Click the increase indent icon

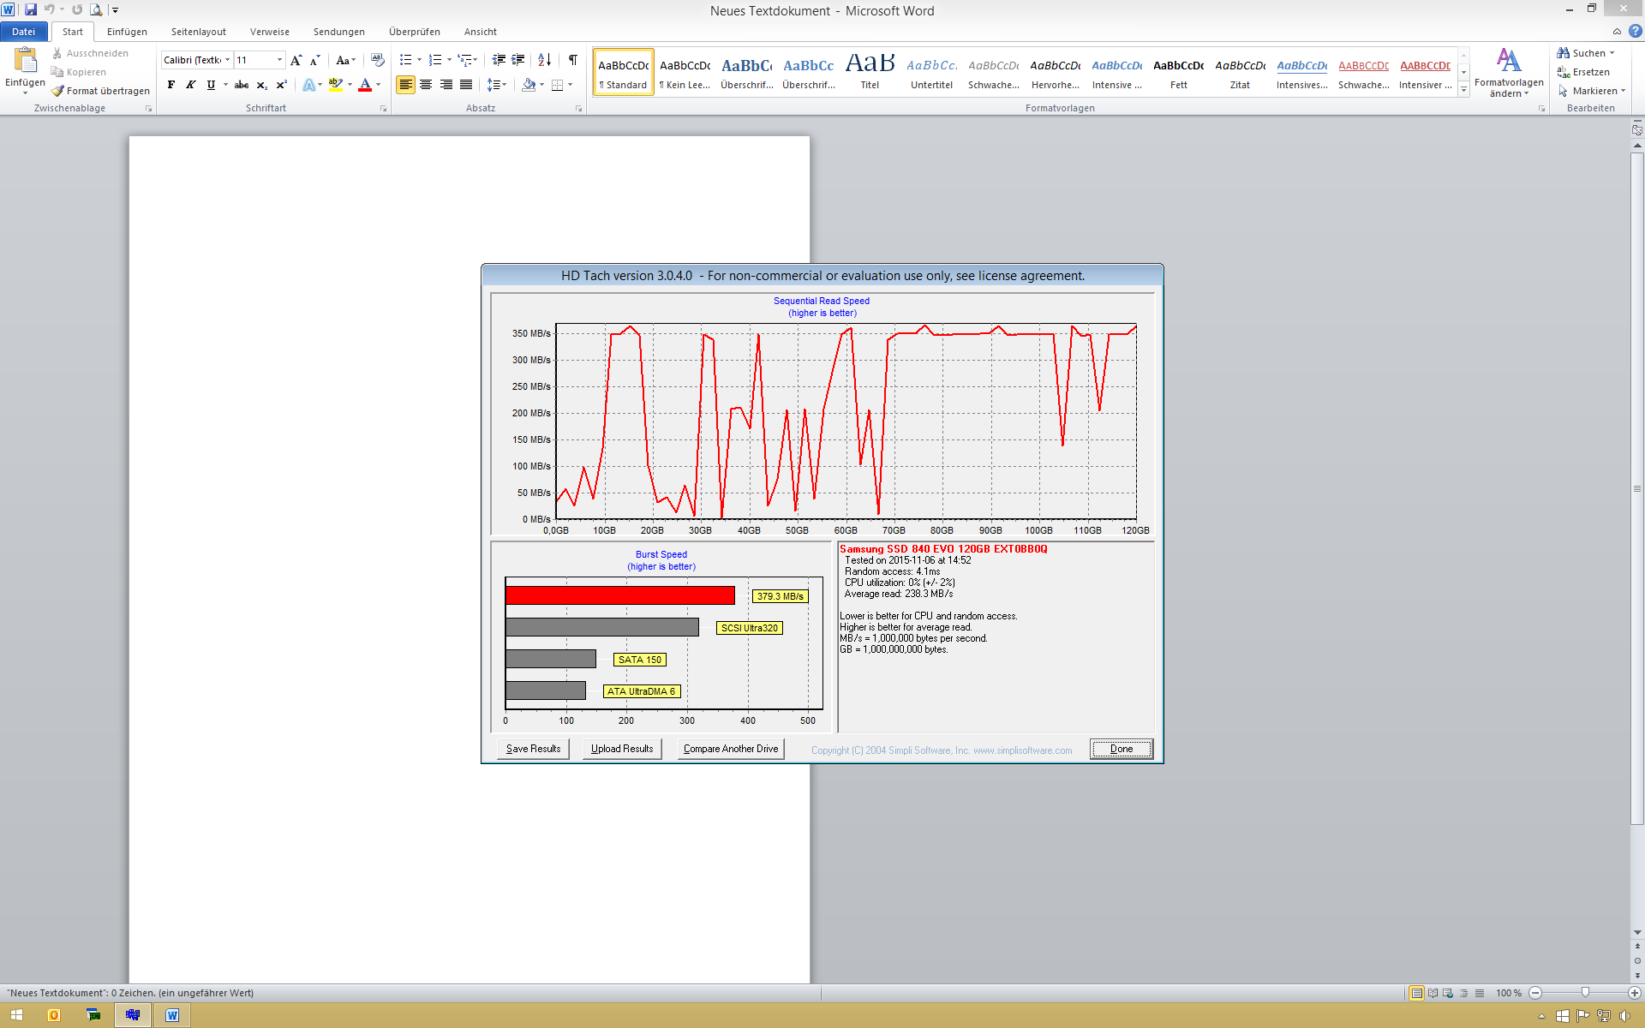(518, 60)
